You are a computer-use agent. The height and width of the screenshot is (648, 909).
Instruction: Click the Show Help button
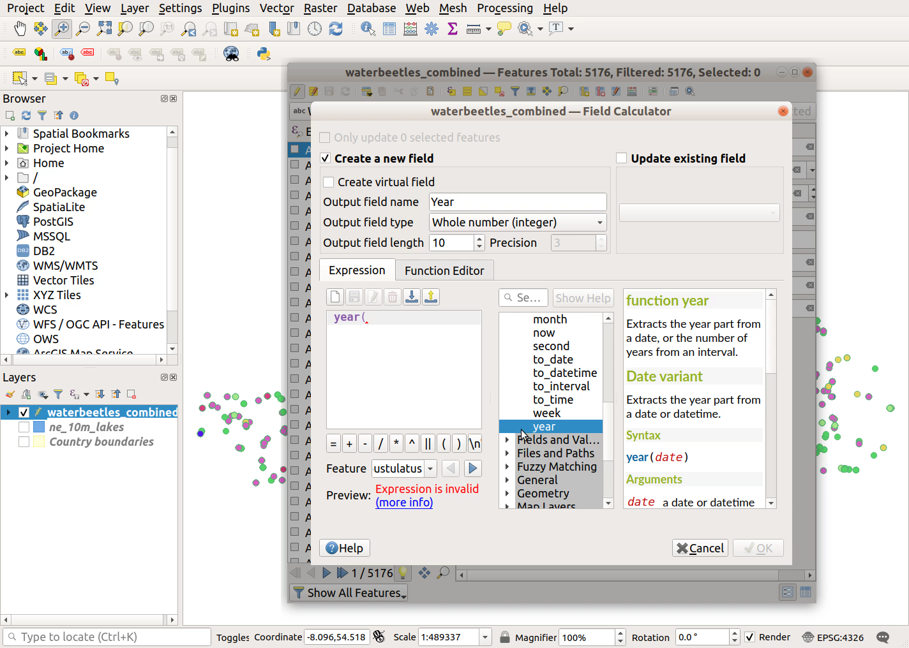[583, 298]
